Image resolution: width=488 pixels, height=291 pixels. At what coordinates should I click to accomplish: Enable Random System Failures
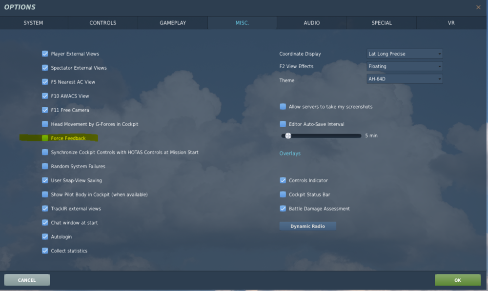coord(45,166)
